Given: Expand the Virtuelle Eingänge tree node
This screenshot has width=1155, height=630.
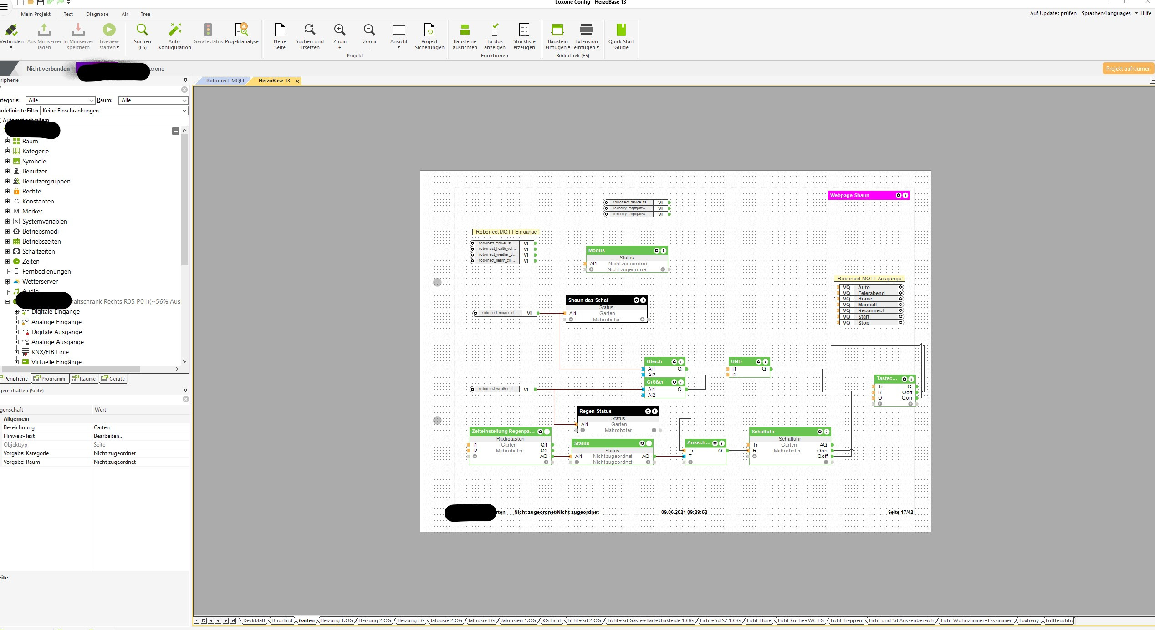Looking at the screenshot, I should click(x=17, y=362).
